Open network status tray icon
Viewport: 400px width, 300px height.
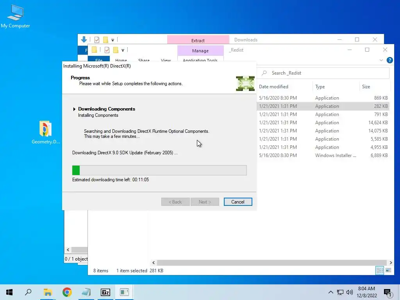click(340, 292)
